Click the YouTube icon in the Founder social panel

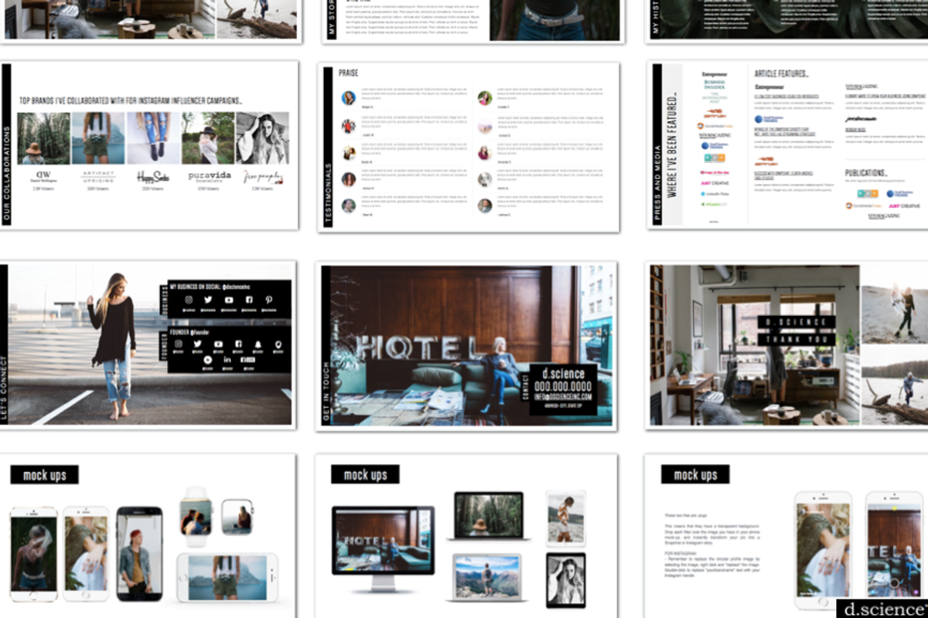218,344
